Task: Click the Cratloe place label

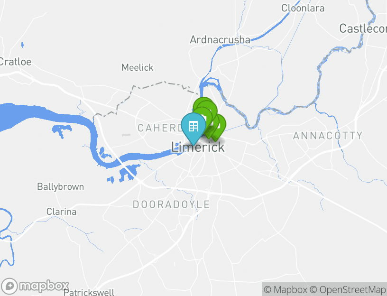Action: 16,62
